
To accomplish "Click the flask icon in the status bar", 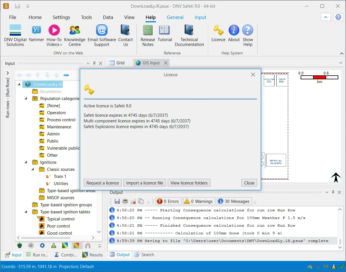I will 334,266.
